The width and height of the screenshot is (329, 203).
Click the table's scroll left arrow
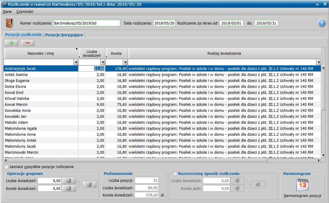coord(6,160)
